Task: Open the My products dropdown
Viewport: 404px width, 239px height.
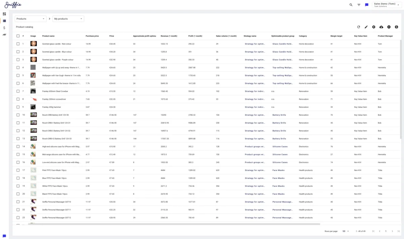Action: click(68, 19)
